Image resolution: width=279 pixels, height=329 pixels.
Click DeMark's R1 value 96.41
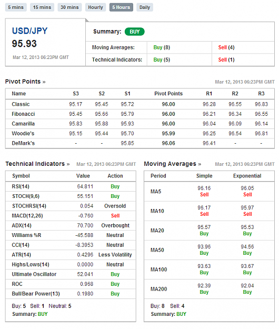click(x=209, y=143)
